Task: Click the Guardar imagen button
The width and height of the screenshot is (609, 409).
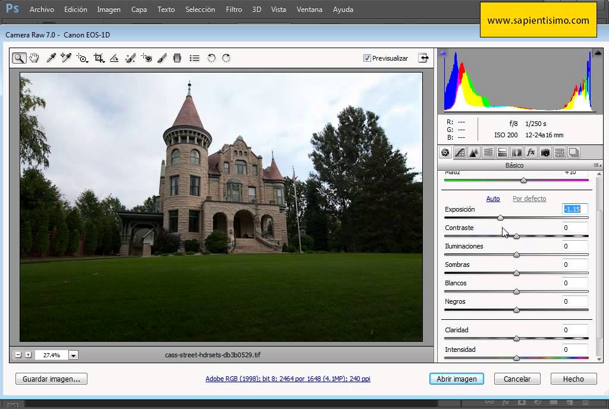Action: 51,379
